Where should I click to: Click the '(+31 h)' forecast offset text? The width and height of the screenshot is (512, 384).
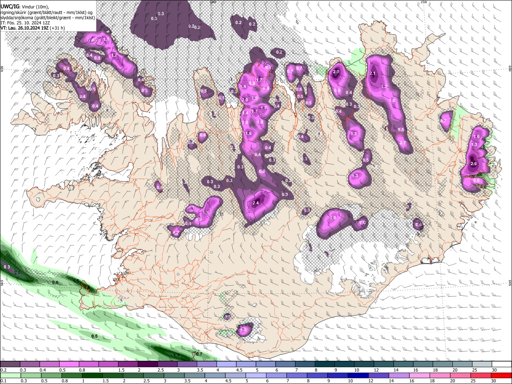tap(58, 28)
